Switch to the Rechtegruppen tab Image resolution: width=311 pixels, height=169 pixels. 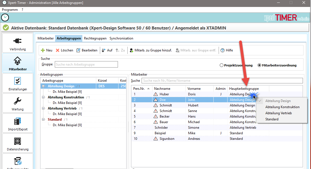coord(95,38)
